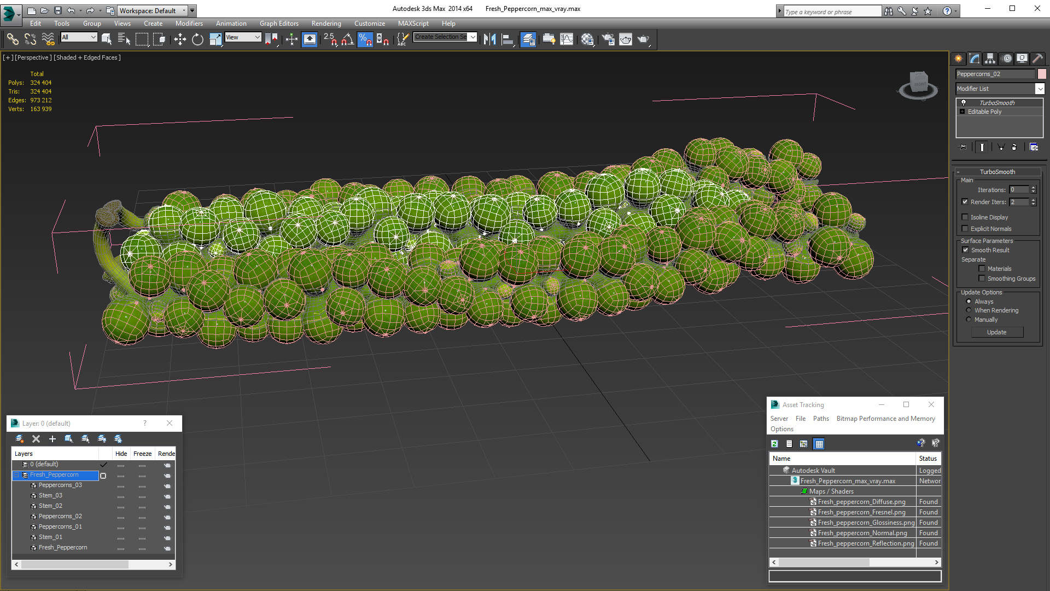The image size is (1050, 591).
Task: Click the ViewCube in viewport
Action: point(918,85)
